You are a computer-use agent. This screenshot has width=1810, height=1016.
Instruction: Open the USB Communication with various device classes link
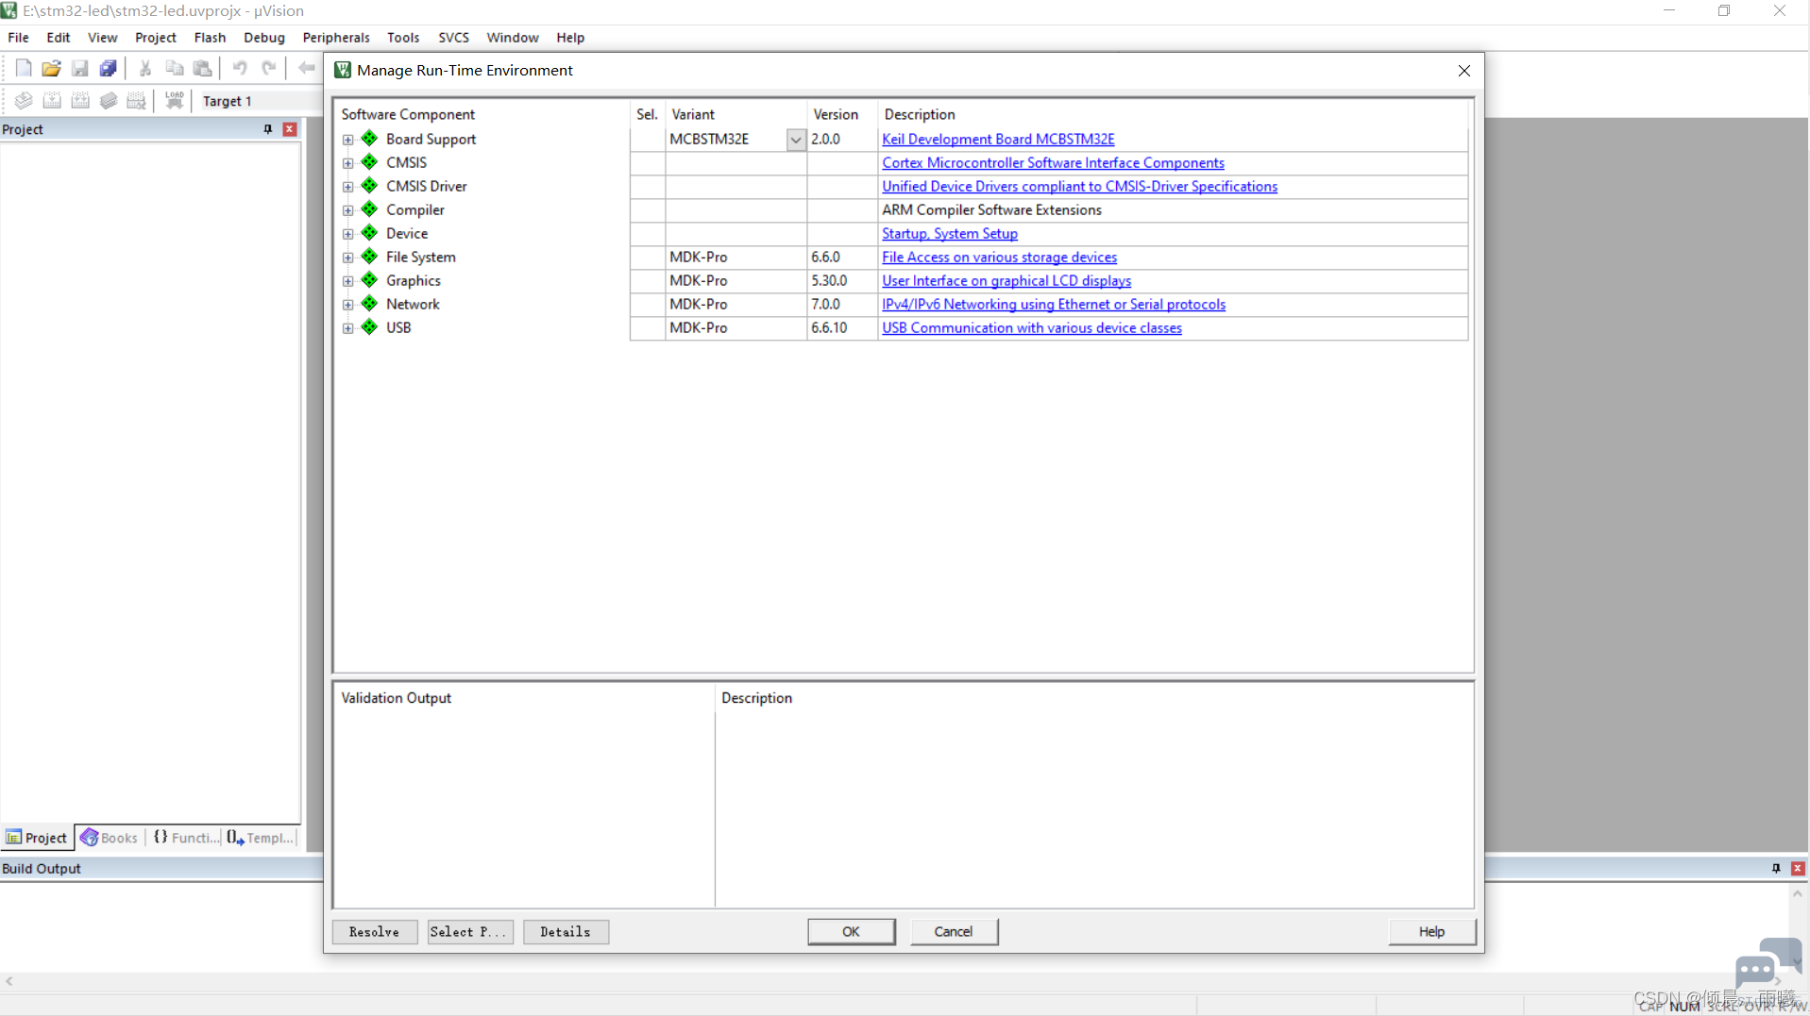coord(1032,328)
